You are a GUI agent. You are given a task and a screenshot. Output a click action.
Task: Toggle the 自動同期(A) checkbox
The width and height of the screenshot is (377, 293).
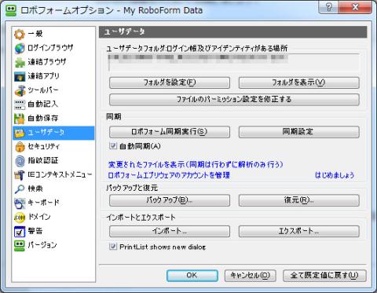(113, 146)
